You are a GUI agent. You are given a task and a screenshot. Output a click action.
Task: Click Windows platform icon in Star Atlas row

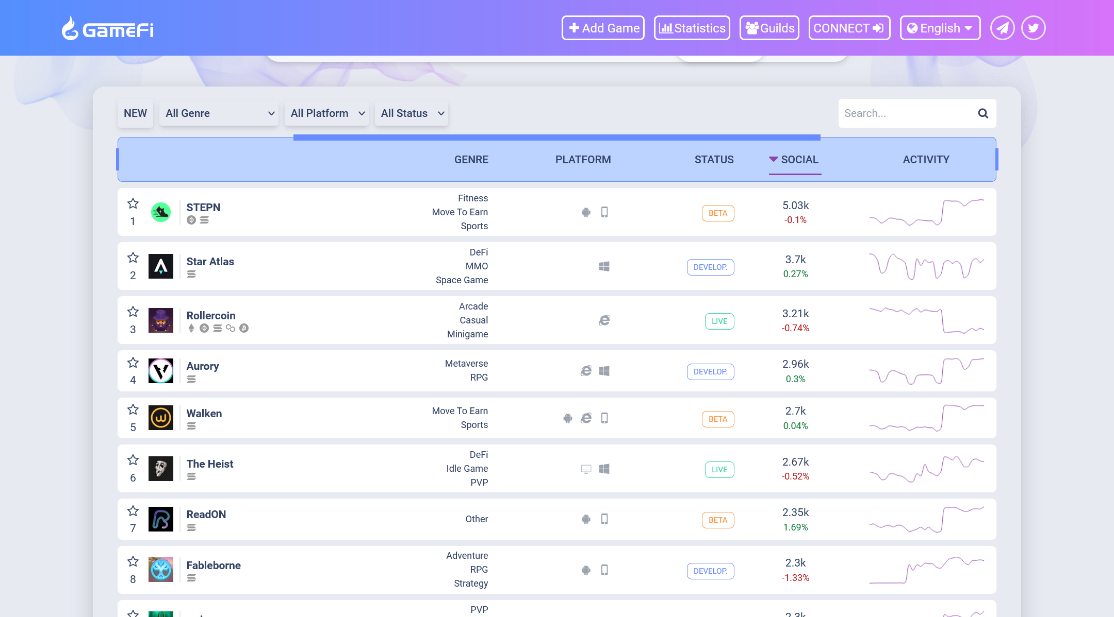coord(604,266)
